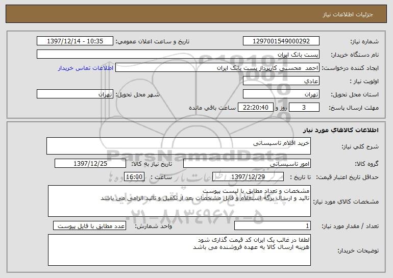This screenshot has height=278, width=393.
Task: Click the remaining days field showing 3
Action: [x=304, y=108]
